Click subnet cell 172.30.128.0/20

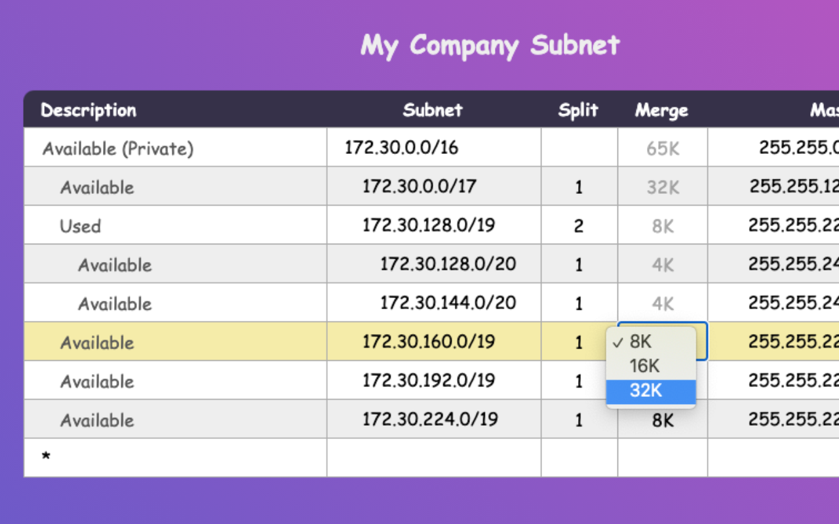click(x=434, y=264)
